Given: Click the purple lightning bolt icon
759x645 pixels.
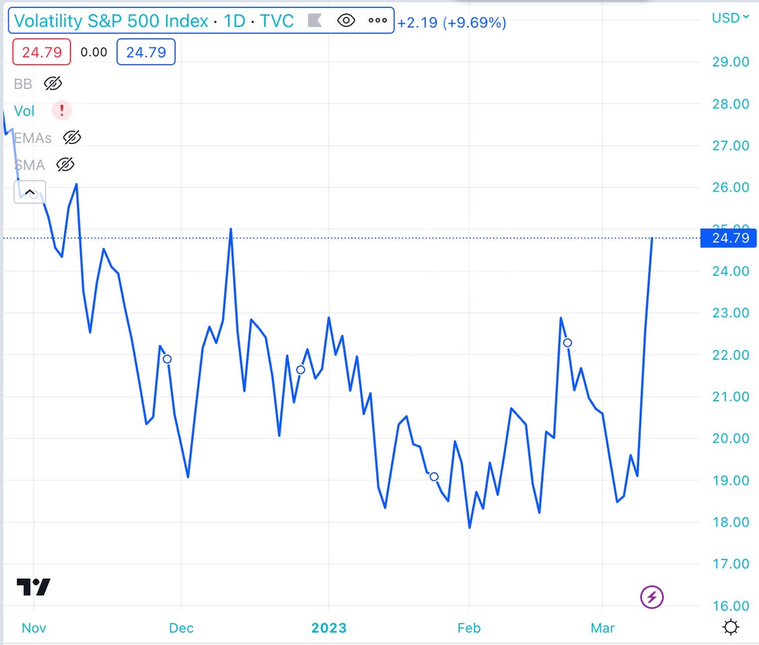Looking at the screenshot, I should point(651,597).
